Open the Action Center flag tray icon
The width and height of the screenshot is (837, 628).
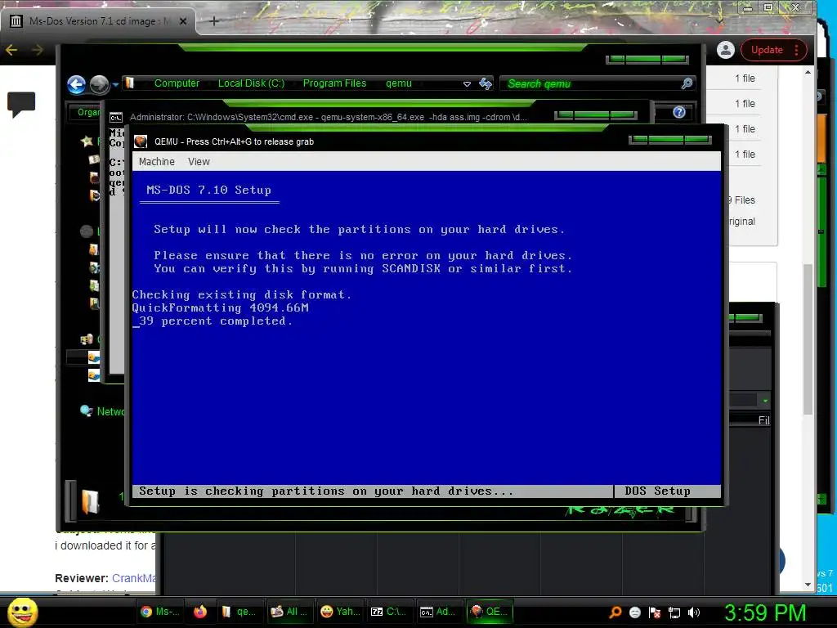pos(655,612)
